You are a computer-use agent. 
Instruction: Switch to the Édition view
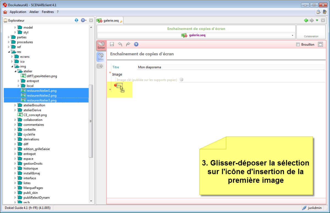pyautogui.click(x=101, y=45)
